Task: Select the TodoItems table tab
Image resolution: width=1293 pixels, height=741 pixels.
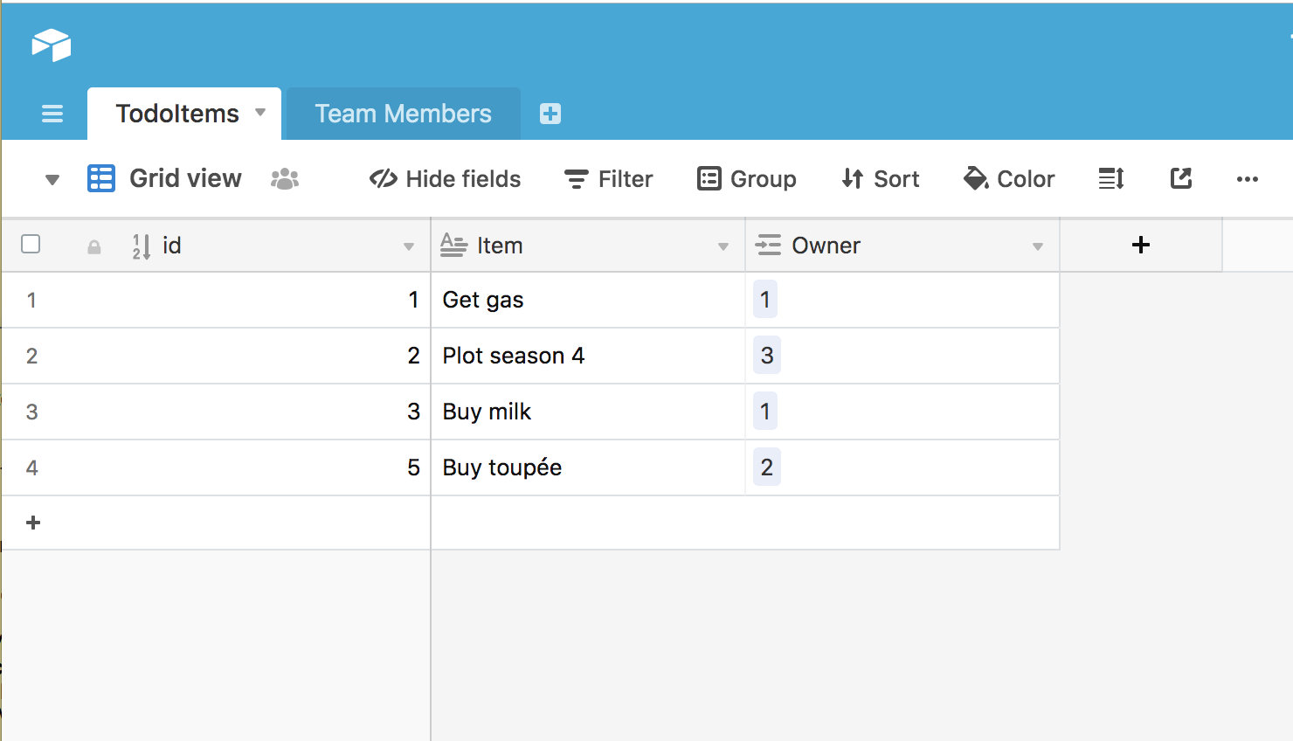Action: click(x=177, y=114)
